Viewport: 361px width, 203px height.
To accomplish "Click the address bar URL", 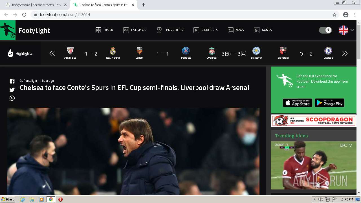I will pos(65,15).
